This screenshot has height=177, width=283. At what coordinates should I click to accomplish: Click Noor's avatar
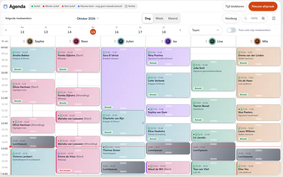click(76, 41)
